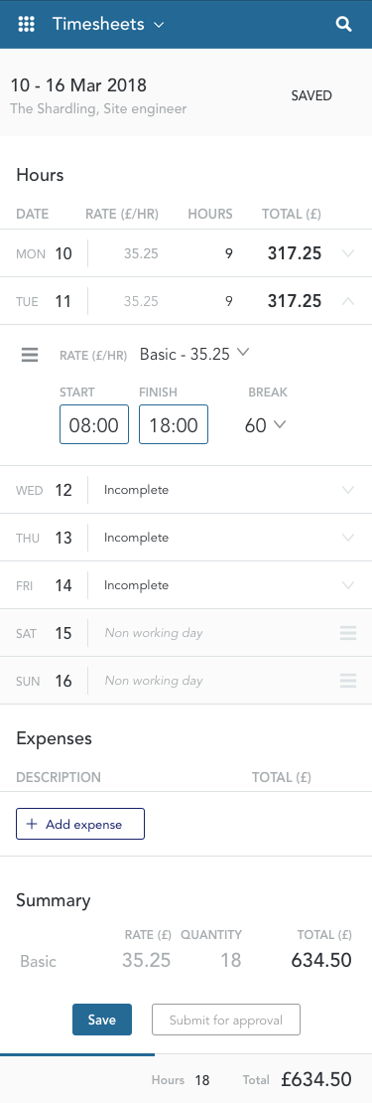Click the blue progress bar at bottom
The image size is (372, 1103).
click(x=77, y=1054)
